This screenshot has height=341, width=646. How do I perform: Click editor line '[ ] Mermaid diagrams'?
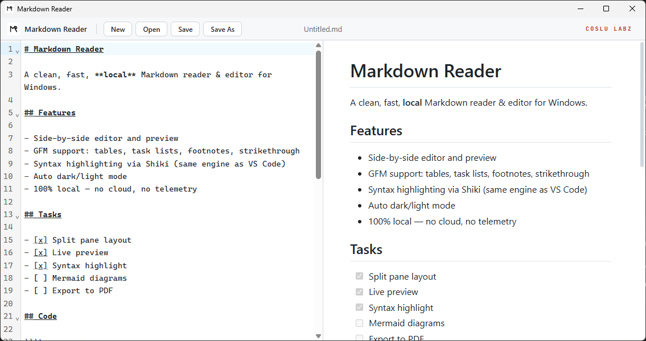click(75, 278)
